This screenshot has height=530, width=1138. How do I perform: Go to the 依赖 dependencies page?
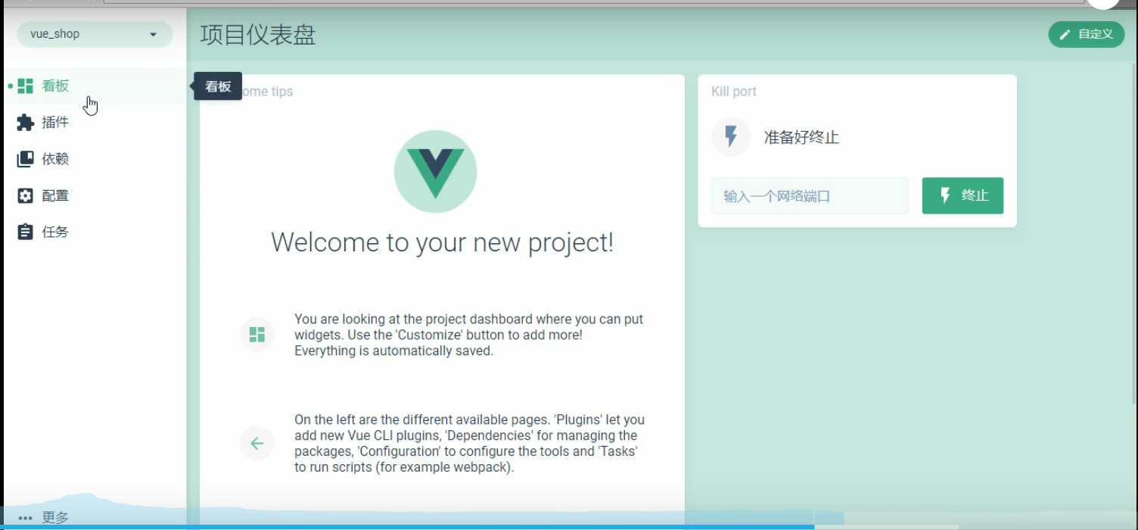[95, 159]
